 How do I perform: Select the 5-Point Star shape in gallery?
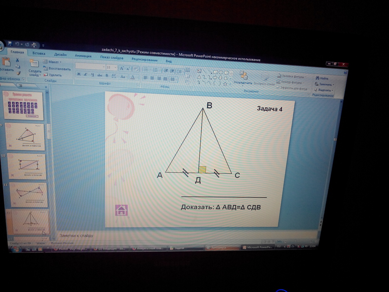[225, 84]
